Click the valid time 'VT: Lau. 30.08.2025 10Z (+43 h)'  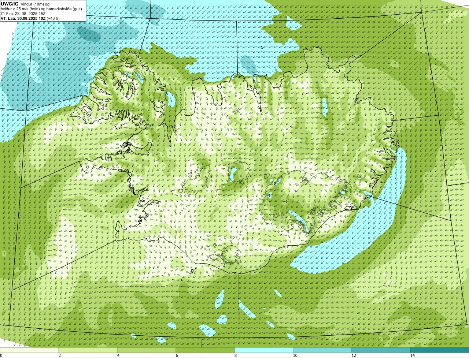click(30, 18)
